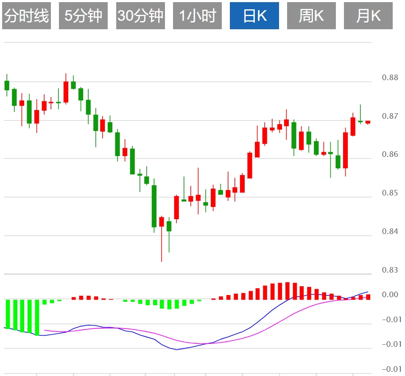Select the highlighted 日K tab

click(254, 16)
